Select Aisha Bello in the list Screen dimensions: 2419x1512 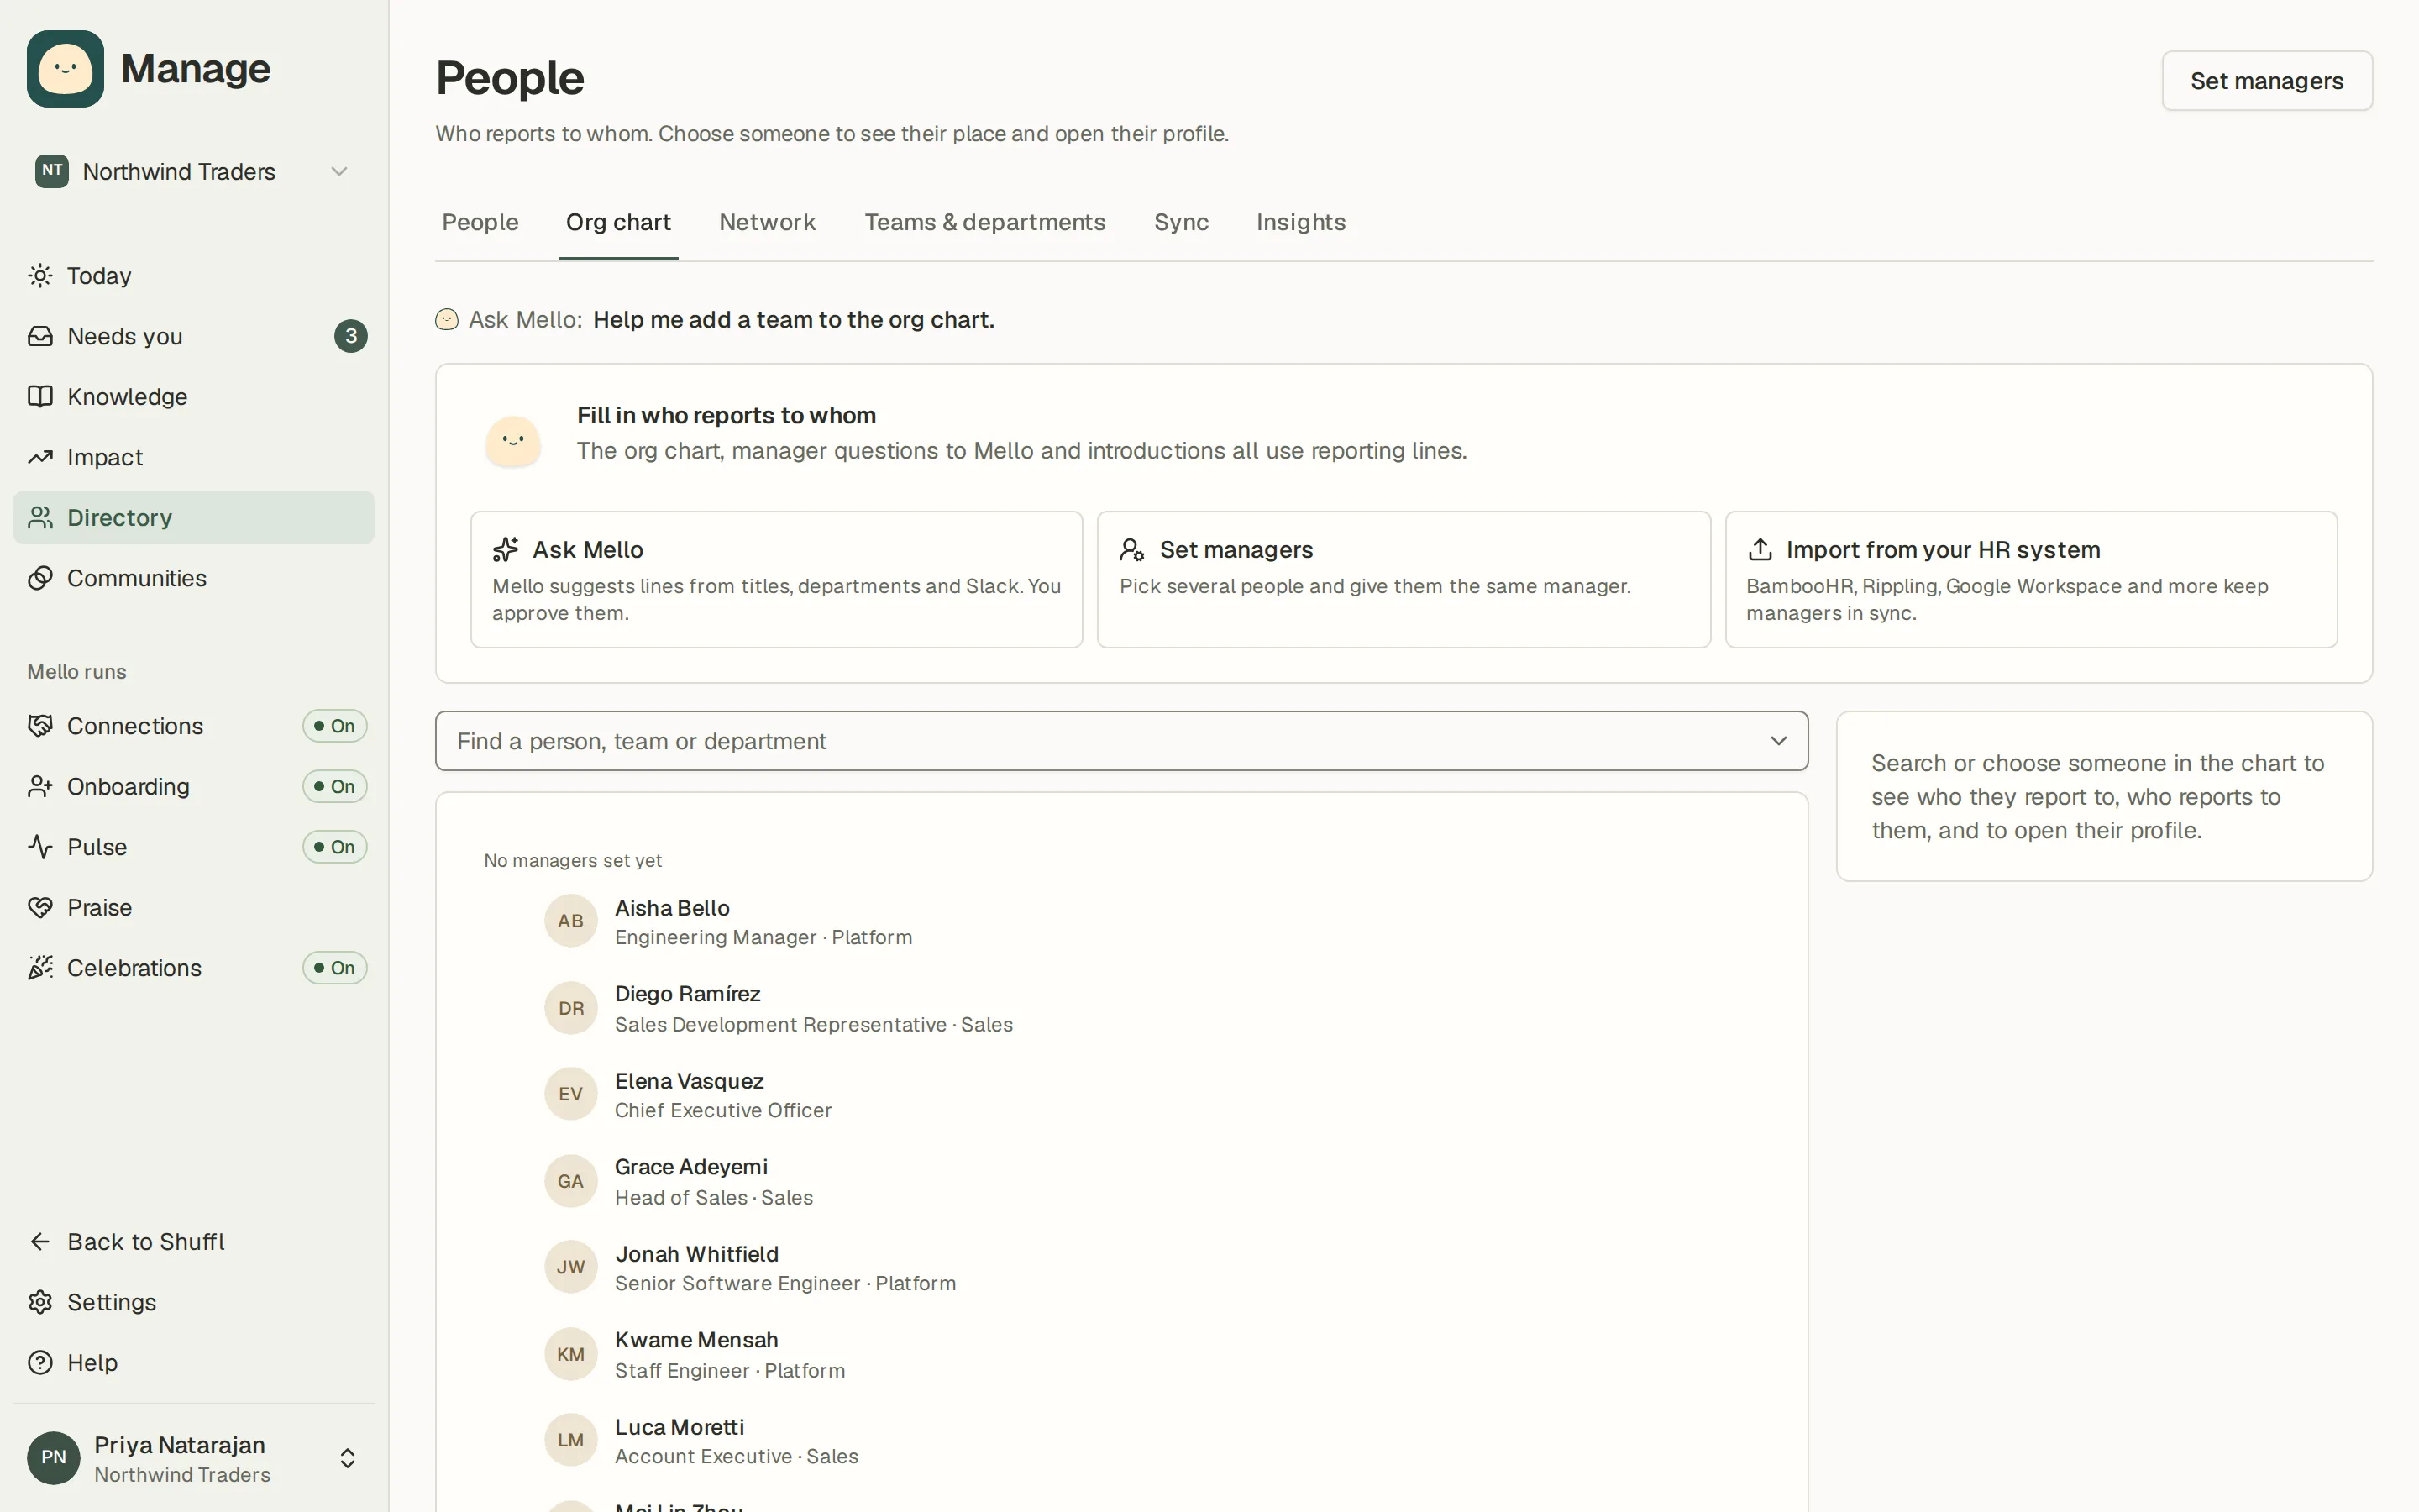coord(763,921)
